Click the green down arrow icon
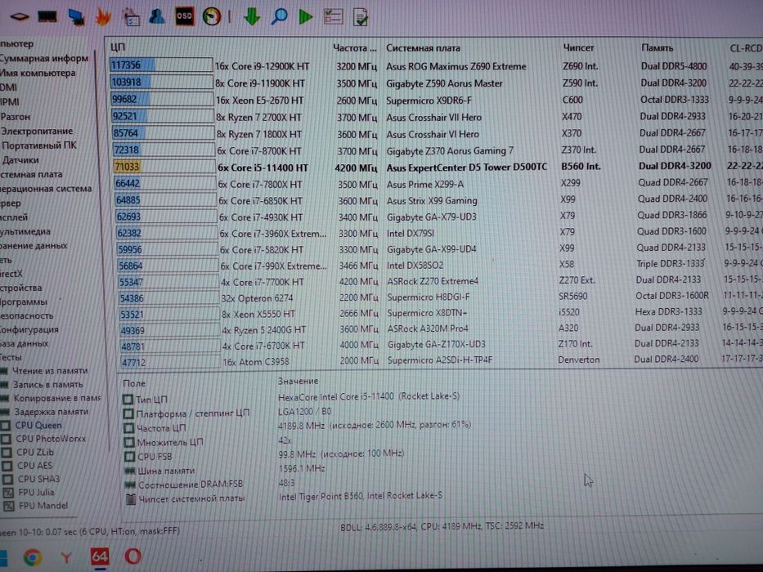 (252, 16)
